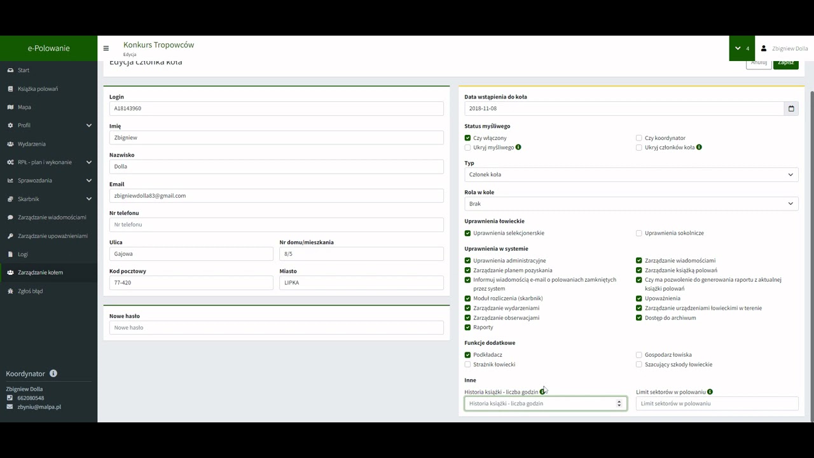This screenshot has height=458, width=814.
Task: Click the coordinator email envelope icon
Action: click(10, 406)
